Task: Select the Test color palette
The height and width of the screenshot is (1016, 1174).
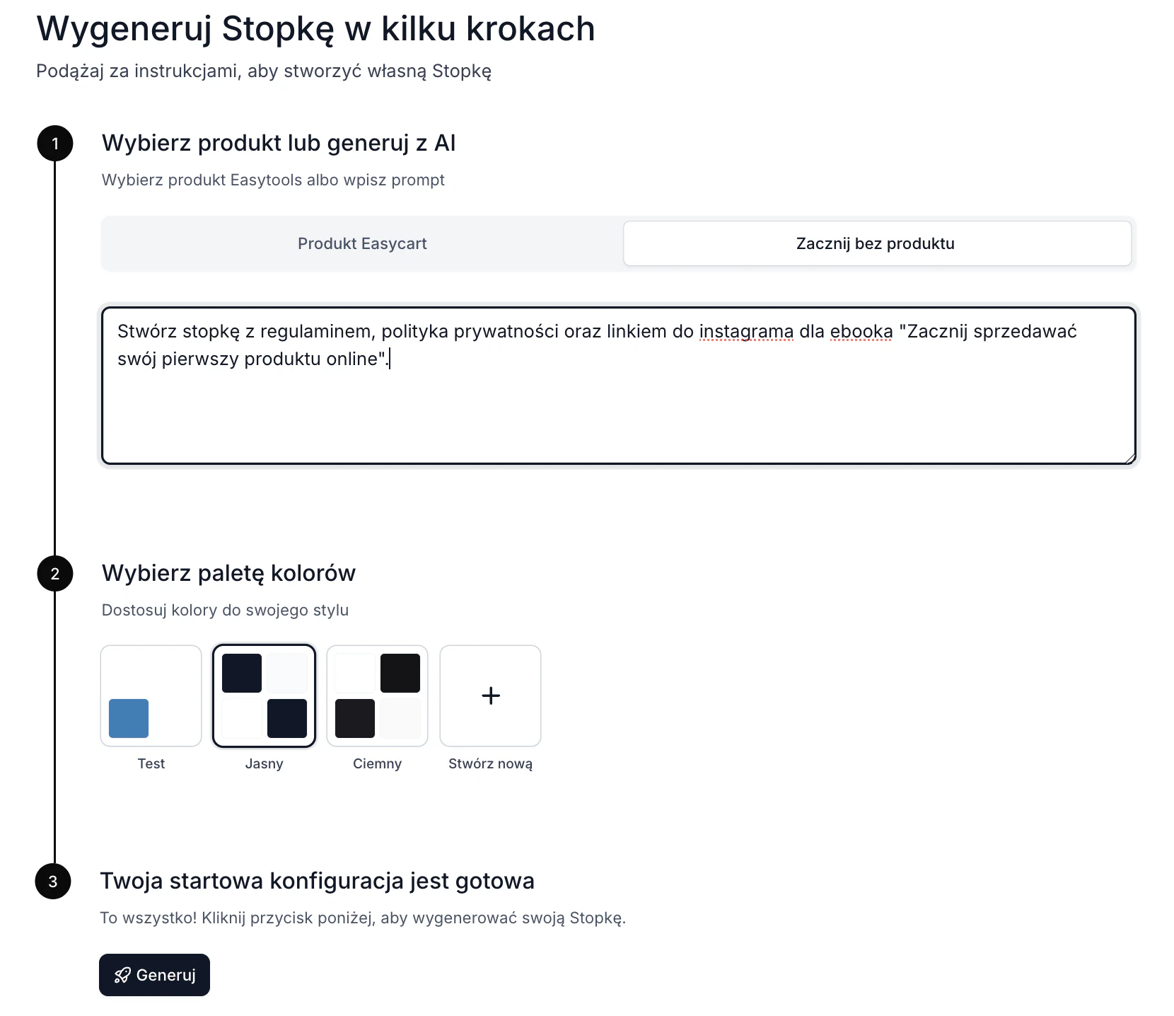Action: coord(151,695)
